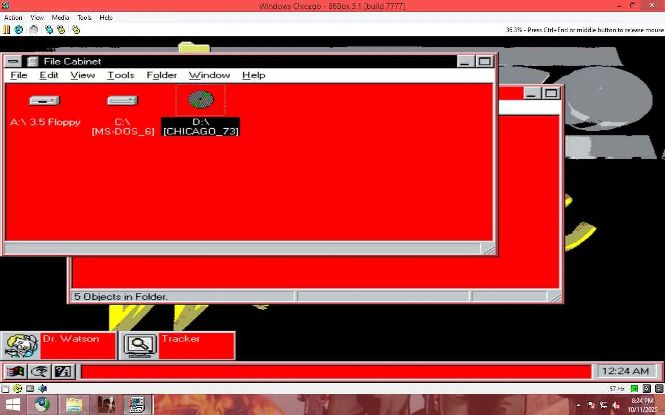Launch the browser from the Windows taskbar

42,405
